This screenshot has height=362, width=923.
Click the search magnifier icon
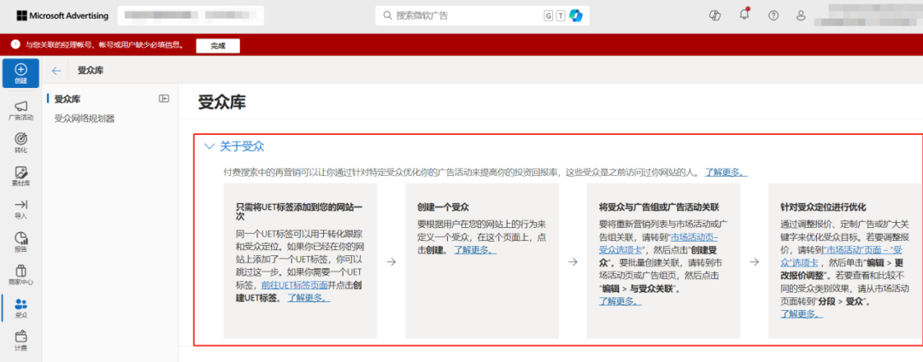pyautogui.click(x=388, y=16)
